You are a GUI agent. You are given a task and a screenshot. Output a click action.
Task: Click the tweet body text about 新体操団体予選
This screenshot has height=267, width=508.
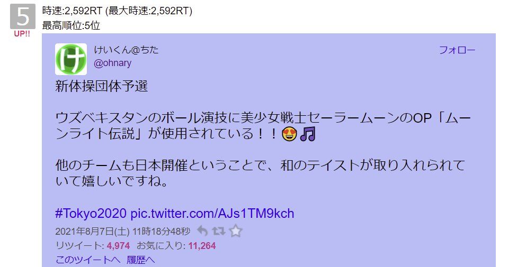[x=101, y=86]
